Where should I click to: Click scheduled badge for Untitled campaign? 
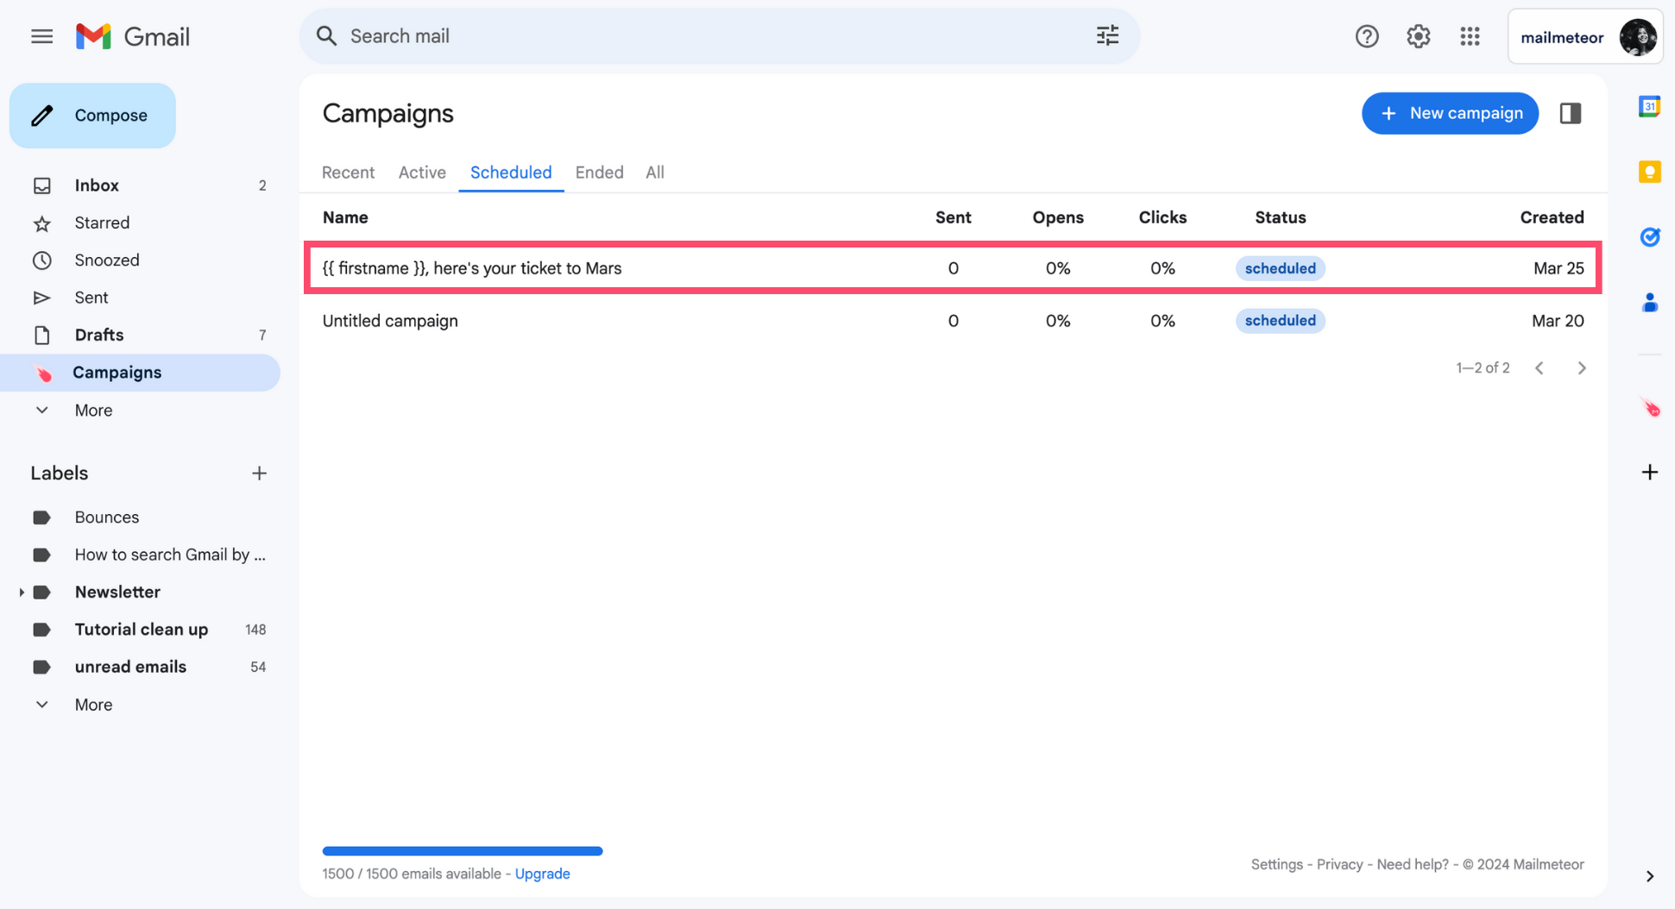click(x=1280, y=321)
